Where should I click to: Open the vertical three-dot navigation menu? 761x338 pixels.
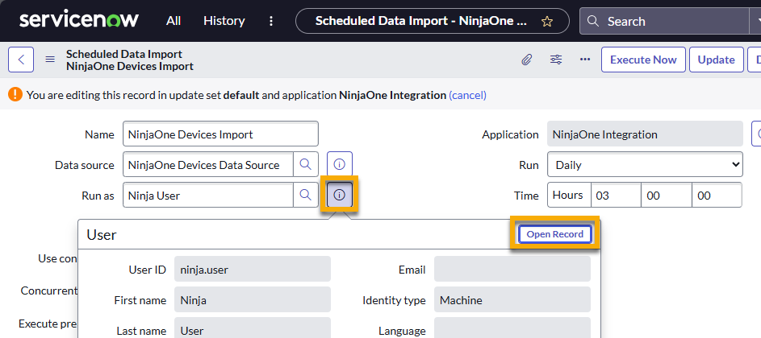pyautogui.click(x=271, y=21)
